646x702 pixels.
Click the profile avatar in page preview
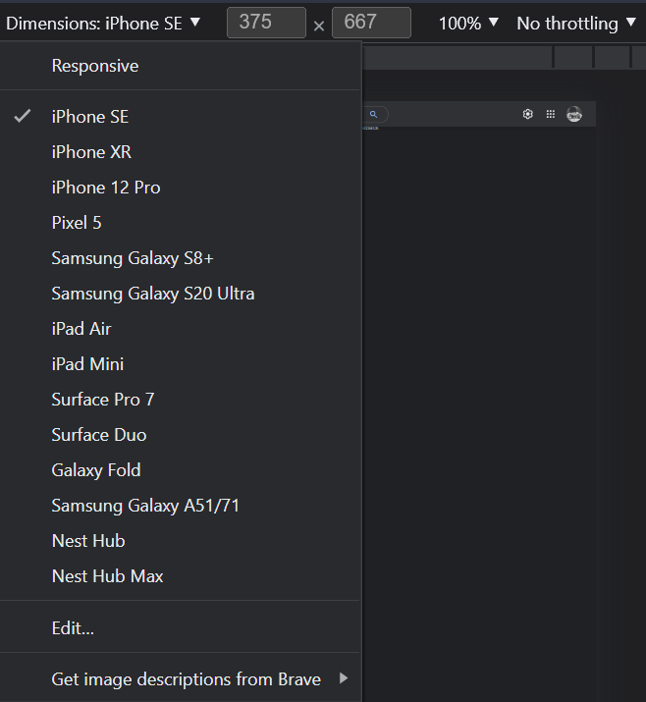click(x=574, y=115)
